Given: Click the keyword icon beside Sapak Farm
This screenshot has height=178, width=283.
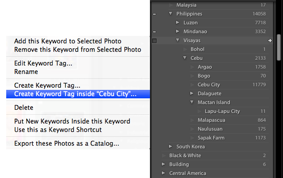Looking at the screenshot, I should [x=192, y=138].
